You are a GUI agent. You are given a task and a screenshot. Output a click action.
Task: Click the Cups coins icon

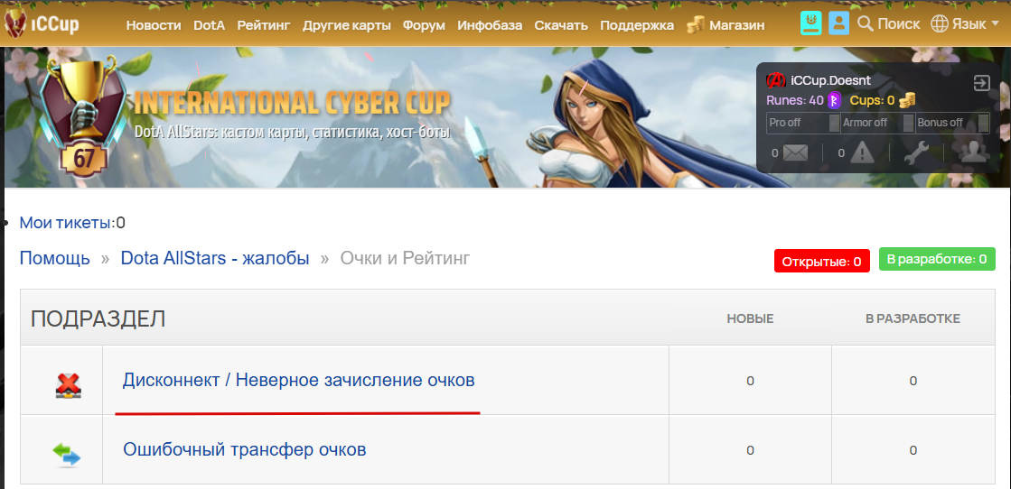(907, 100)
